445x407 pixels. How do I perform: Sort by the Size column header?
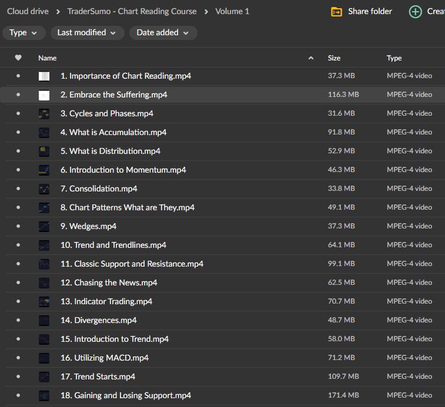click(x=334, y=58)
